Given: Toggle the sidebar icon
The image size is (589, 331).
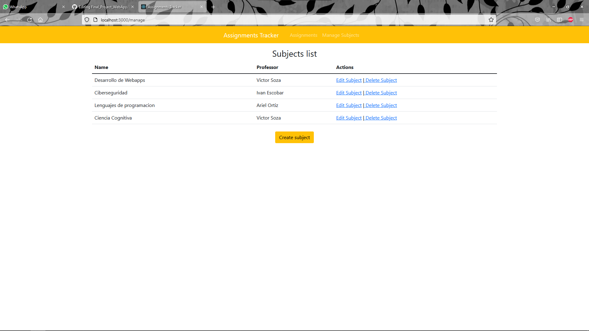Looking at the screenshot, I should 560,20.
